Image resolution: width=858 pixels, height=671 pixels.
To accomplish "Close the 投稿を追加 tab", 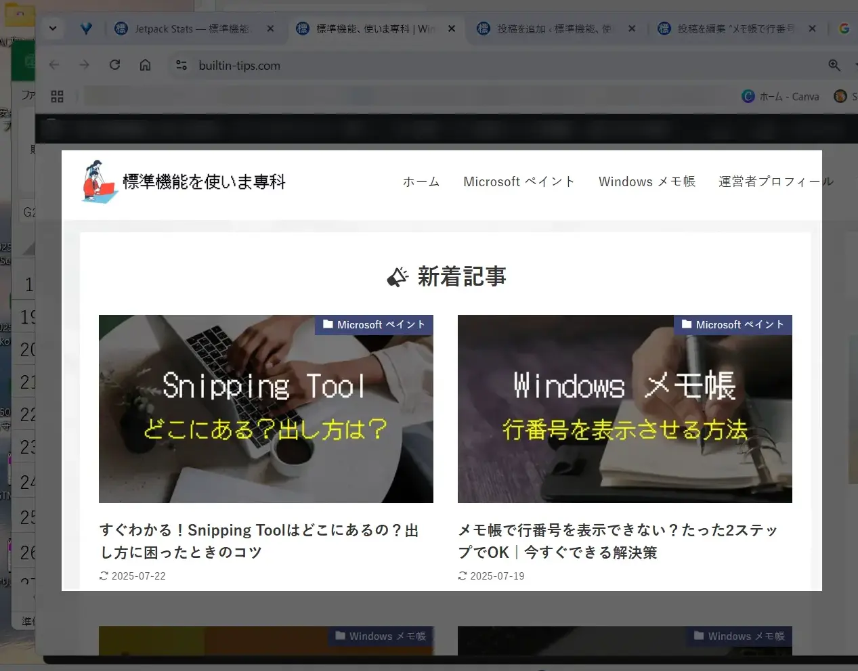I will coord(632,28).
